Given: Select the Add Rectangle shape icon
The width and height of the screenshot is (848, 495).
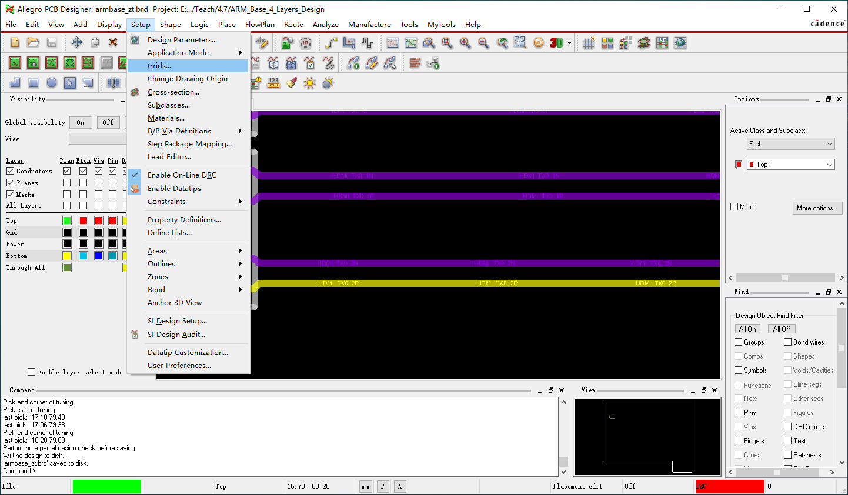Looking at the screenshot, I should [x=34, y=83].
